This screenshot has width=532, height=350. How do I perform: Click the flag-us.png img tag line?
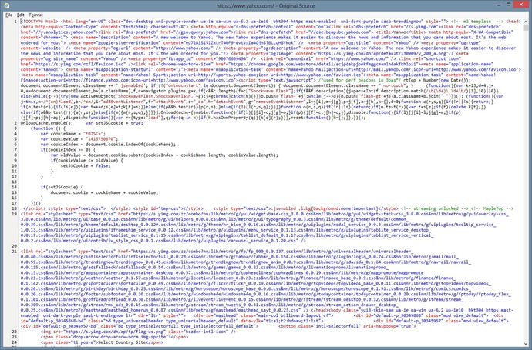click(x=138, y=332)
